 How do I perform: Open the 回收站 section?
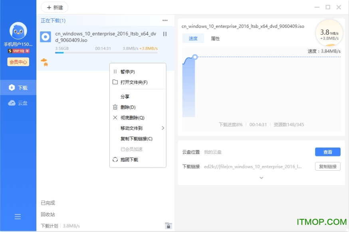48,214
